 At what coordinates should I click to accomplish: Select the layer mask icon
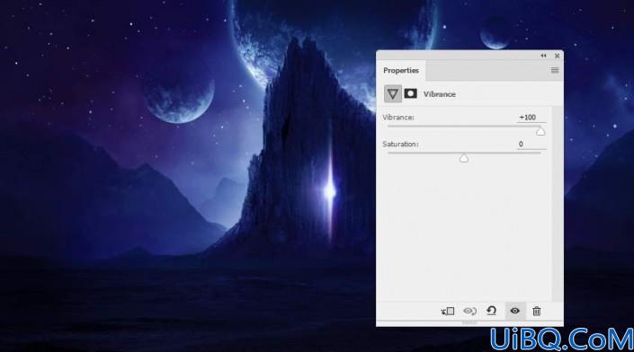pos(410,93)
